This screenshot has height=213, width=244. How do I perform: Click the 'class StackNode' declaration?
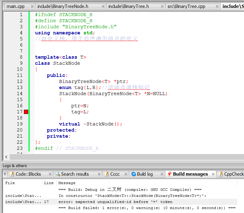click(x=58, y=63)
